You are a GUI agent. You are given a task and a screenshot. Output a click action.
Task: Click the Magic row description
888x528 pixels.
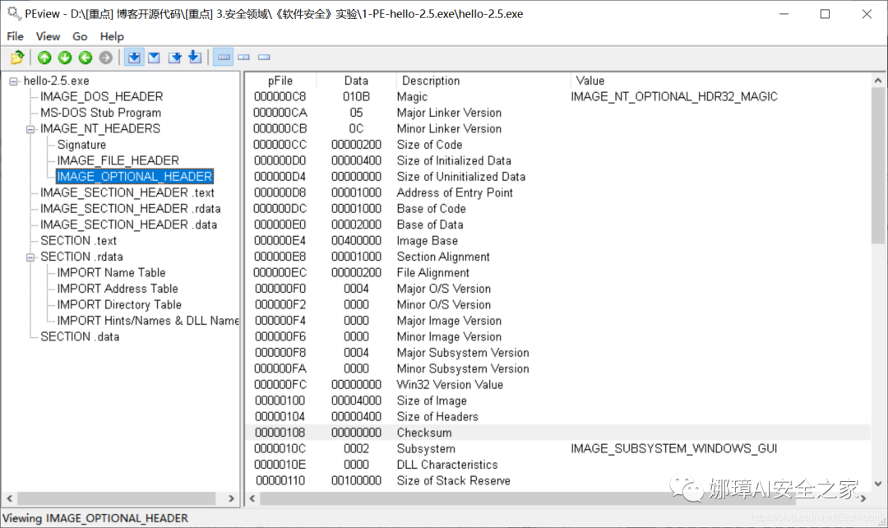pos(412,97)
